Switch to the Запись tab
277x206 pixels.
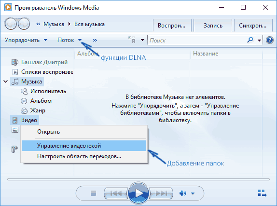(213, 26)
